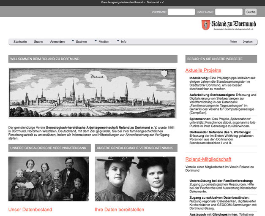Click the two women portrait photo
265x216 pixels.
coord(135,179)
